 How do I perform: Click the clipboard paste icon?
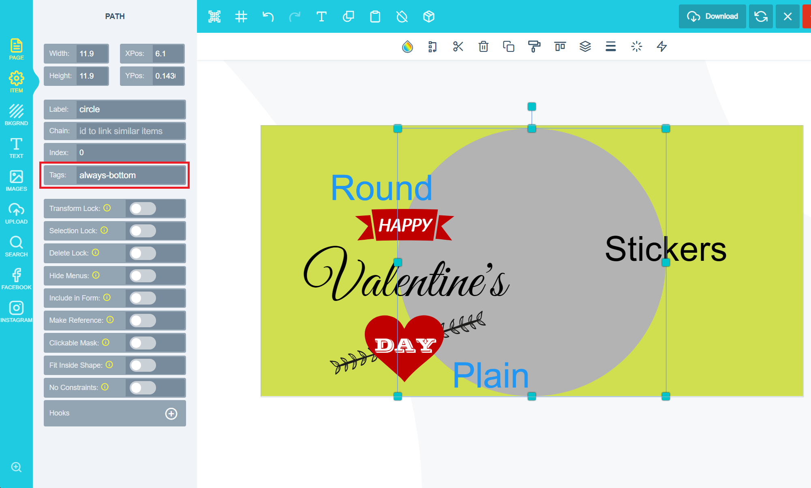(375, 17)
